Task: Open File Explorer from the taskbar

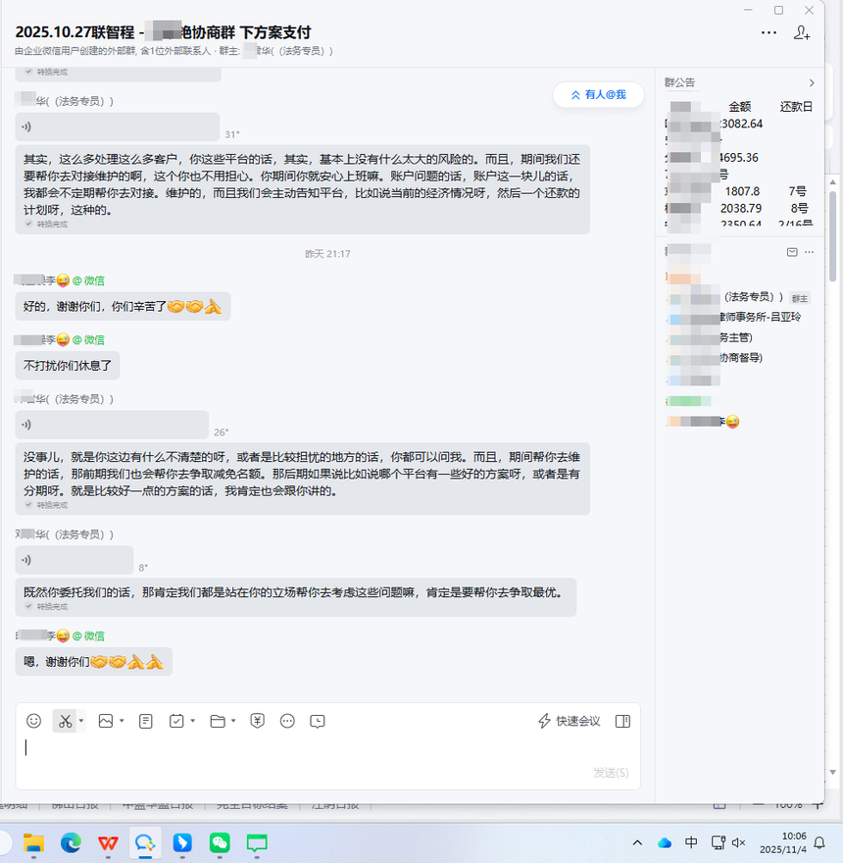Action: [33, 842]
